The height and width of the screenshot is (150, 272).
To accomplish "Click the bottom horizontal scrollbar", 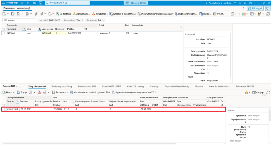I will coord(89,144).
